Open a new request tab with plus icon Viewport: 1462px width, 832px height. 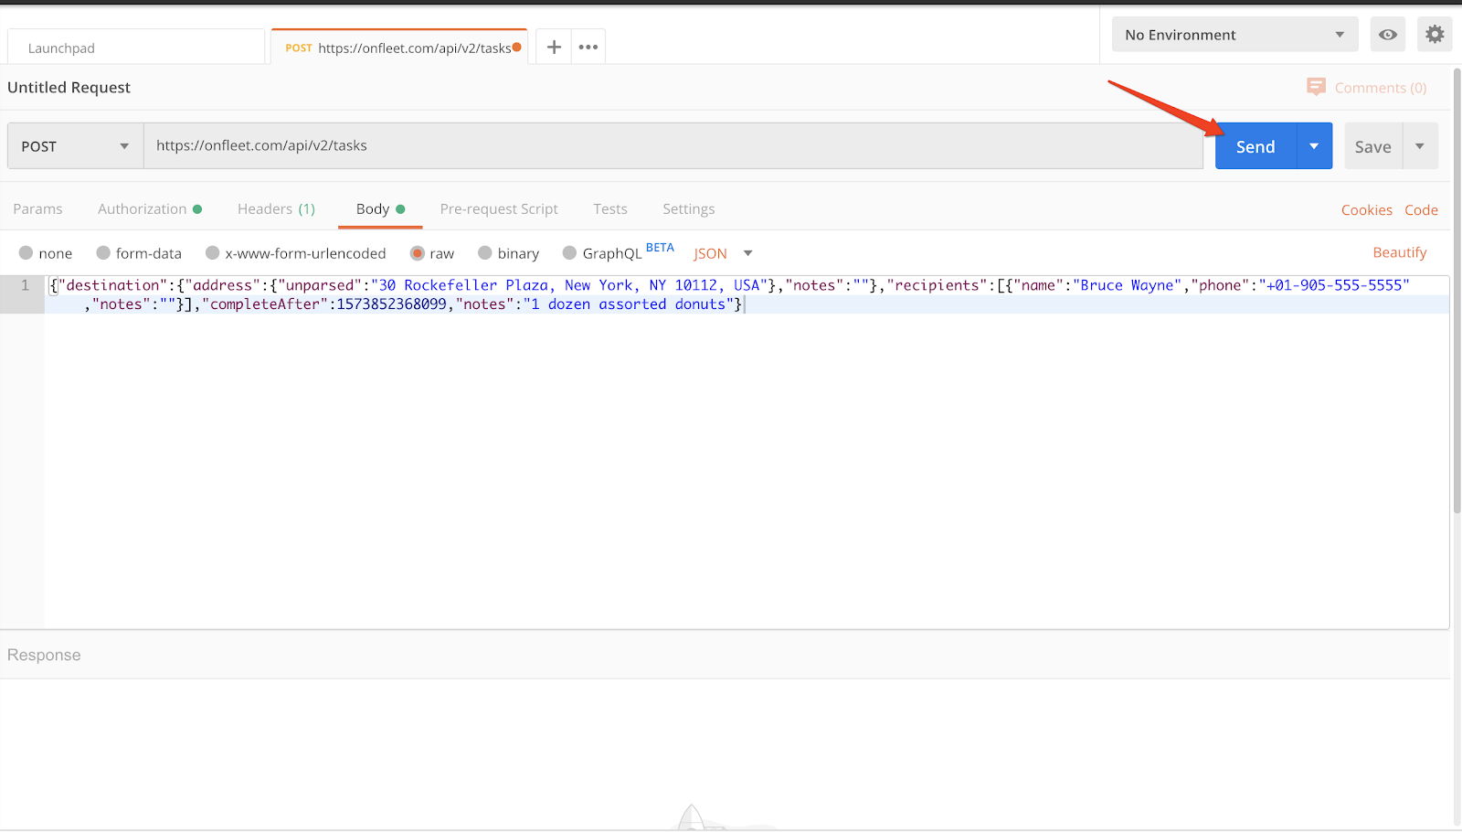coord(554,47)
